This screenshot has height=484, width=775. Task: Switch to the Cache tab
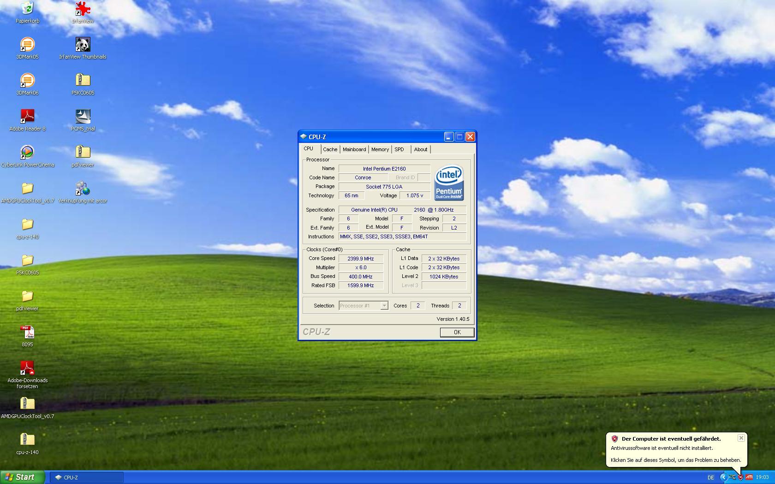tap(330, 149)
